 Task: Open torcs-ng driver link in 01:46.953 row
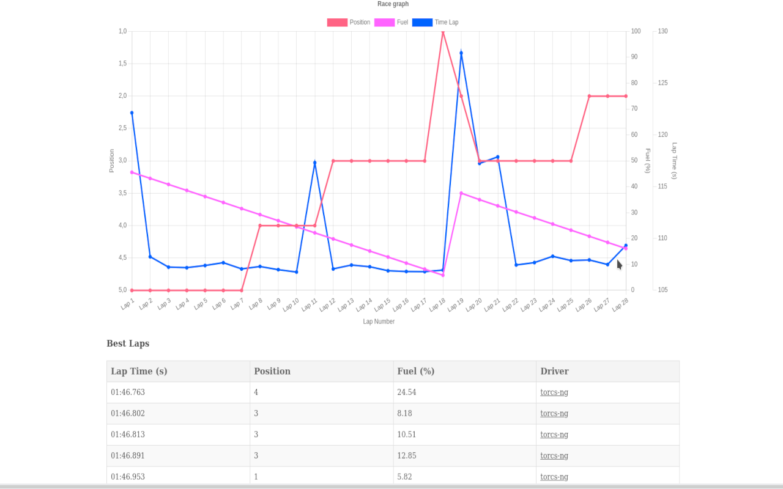point(554,477)
